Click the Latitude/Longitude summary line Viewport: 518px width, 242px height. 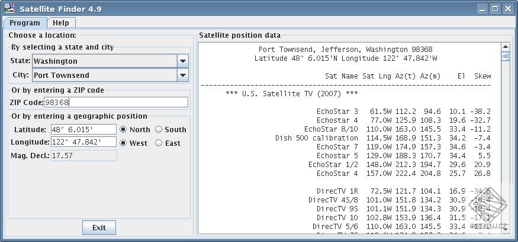point(346,58)
